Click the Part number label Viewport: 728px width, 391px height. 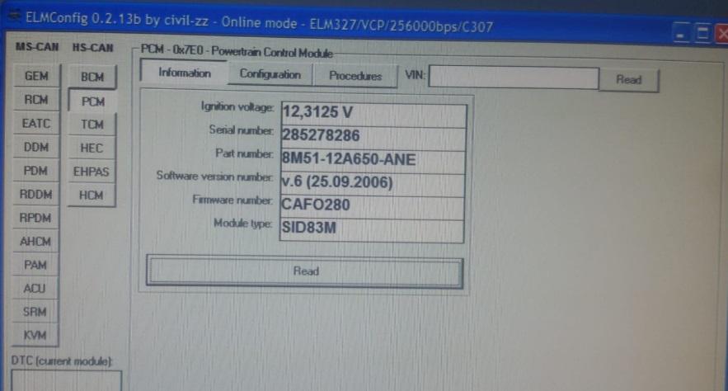pyautogui.click(x=244, y=153)
